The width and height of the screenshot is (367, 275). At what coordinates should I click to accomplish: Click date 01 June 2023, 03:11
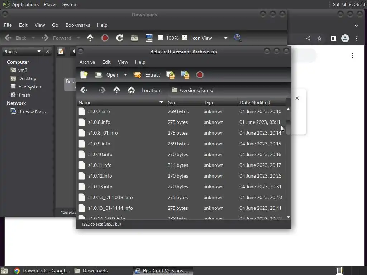(259, 122)
